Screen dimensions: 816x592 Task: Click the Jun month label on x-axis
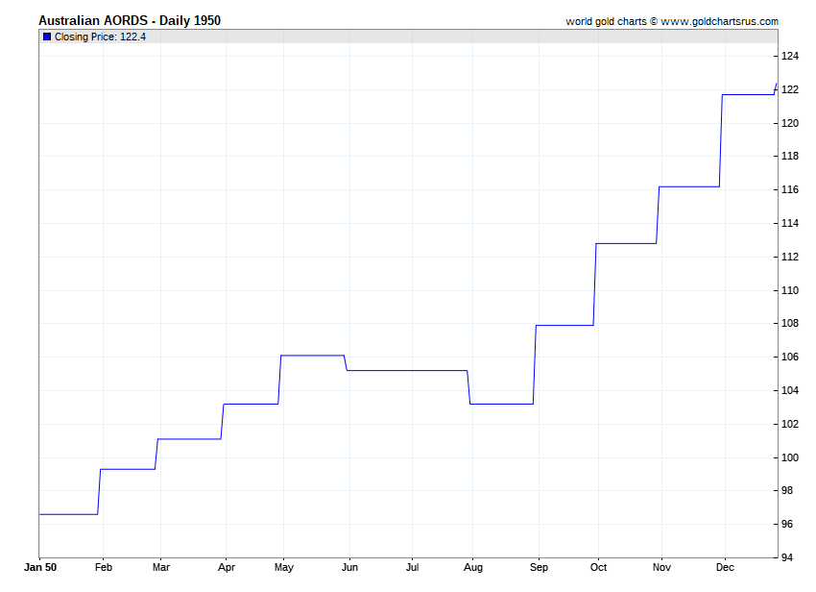click(x=349, y=567)
